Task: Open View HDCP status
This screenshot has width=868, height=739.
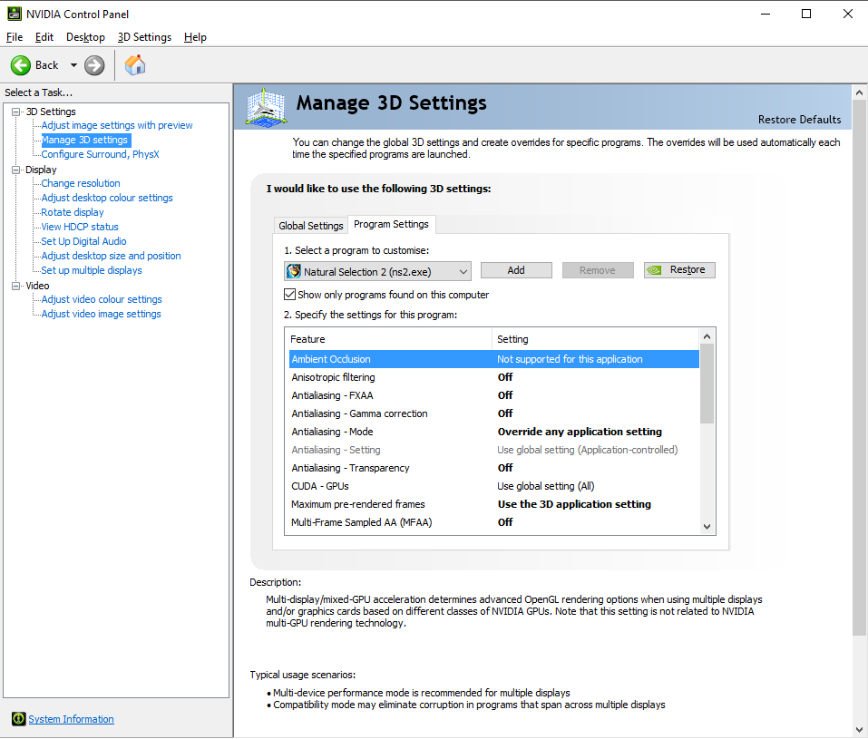Action: coord(80,227)
